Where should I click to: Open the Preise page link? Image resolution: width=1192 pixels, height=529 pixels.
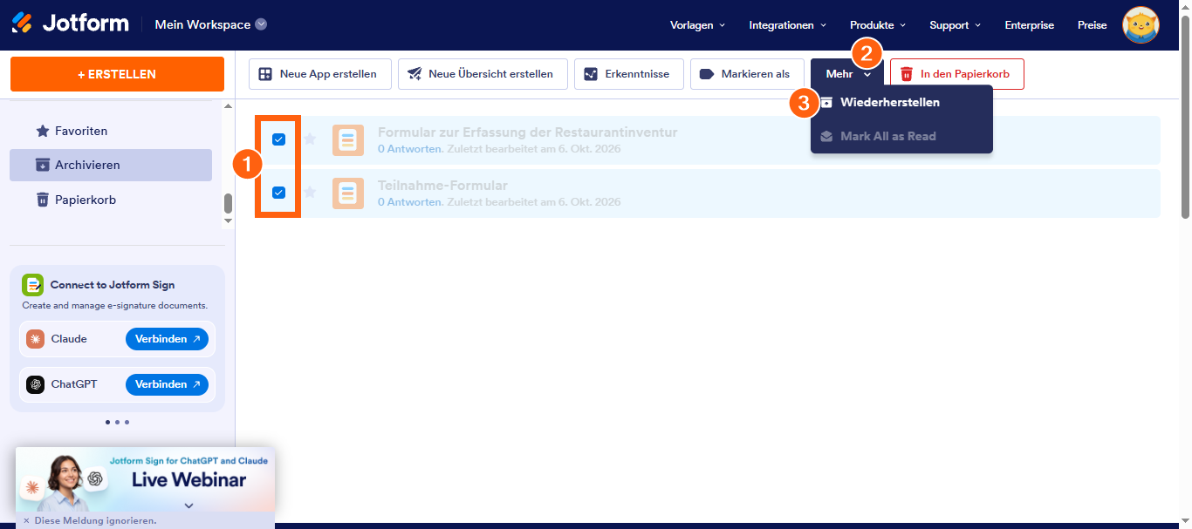point(1093,25)
